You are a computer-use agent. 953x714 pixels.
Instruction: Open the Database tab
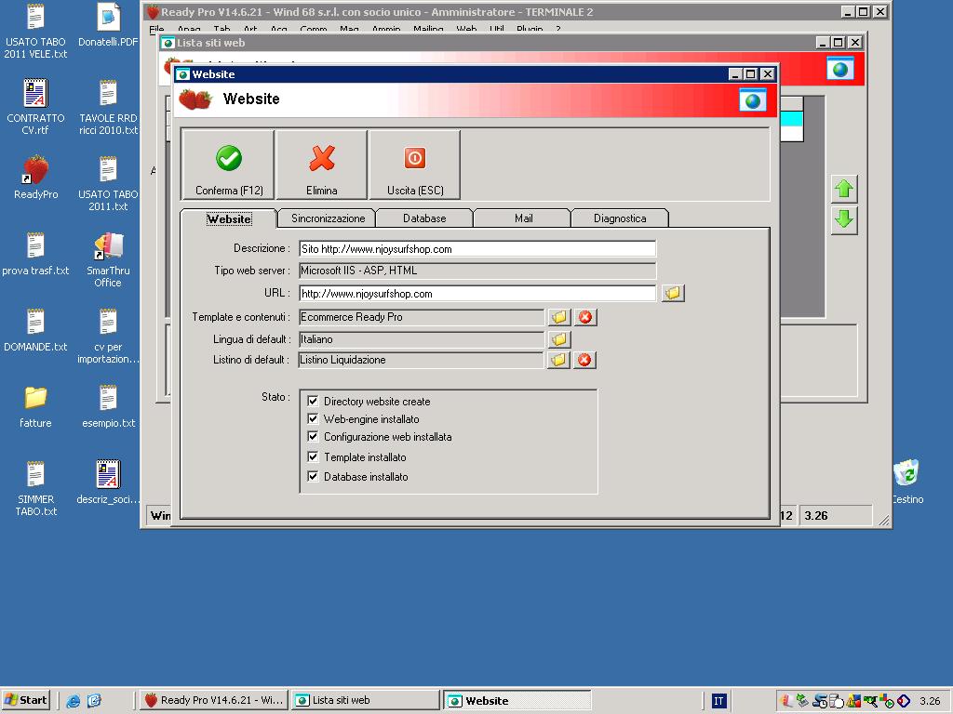point(424,218)
